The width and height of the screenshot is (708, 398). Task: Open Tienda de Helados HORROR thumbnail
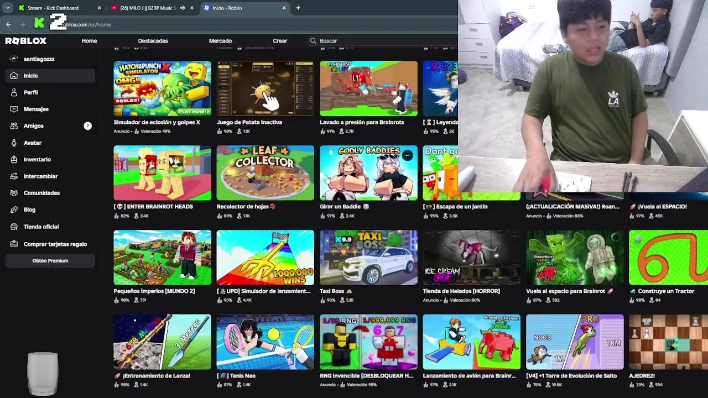pyautogui.click(x=472, y=258)
